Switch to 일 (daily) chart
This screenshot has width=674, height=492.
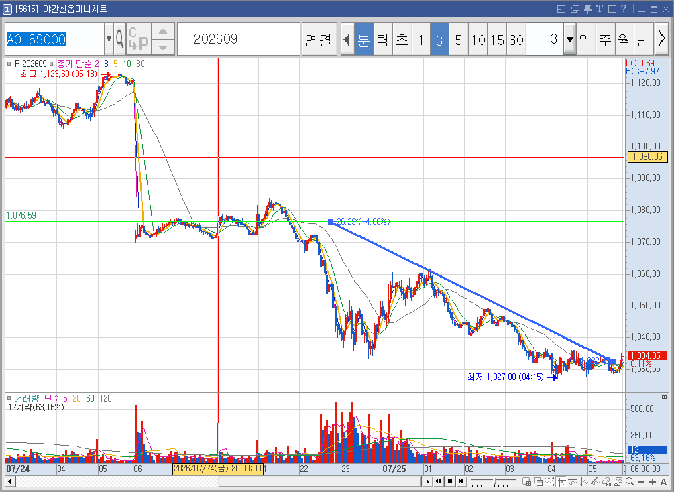[585, 40]
